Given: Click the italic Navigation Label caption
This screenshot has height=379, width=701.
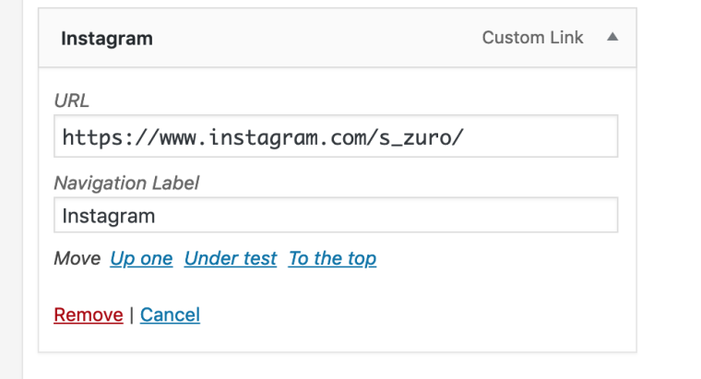Looking at the screenshot, I should pyautogui.click(x=126, y=183).
